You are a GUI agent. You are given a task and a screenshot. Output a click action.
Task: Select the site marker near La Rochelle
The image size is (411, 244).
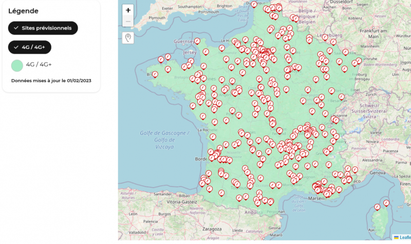click(213, 136)
